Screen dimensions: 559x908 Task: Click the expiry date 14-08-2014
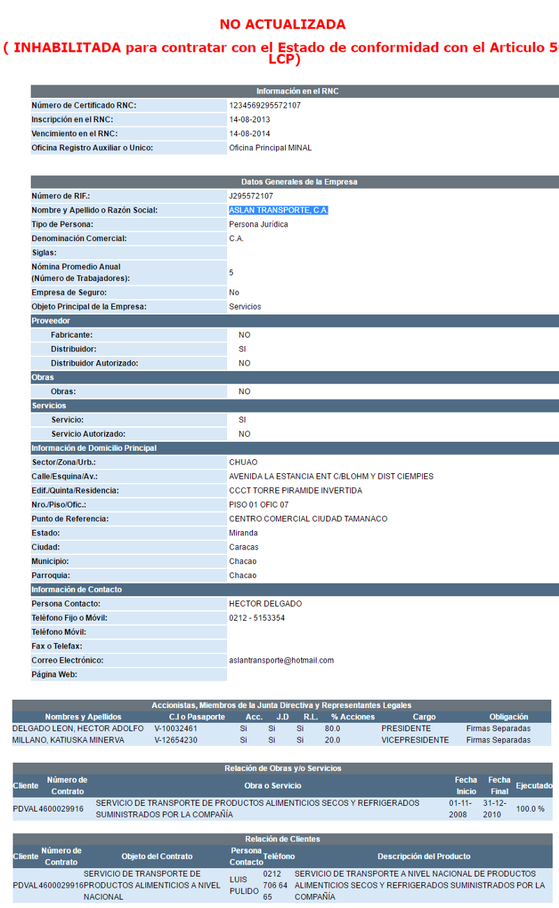pyautogui.click(x=249, y=134)
